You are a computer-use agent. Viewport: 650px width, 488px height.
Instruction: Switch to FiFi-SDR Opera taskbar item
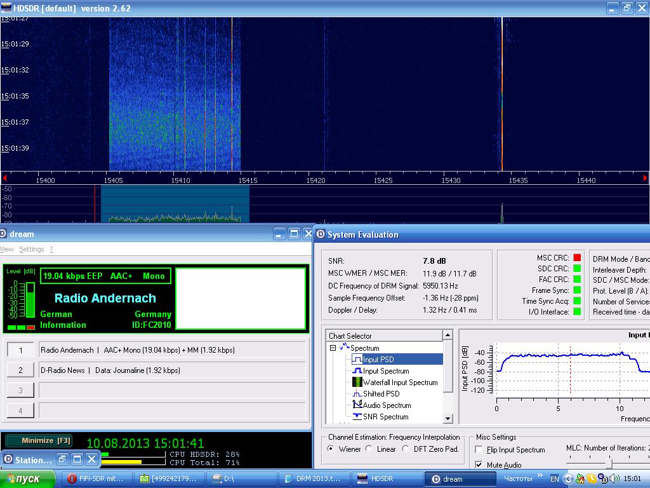[x=97, y=479]
